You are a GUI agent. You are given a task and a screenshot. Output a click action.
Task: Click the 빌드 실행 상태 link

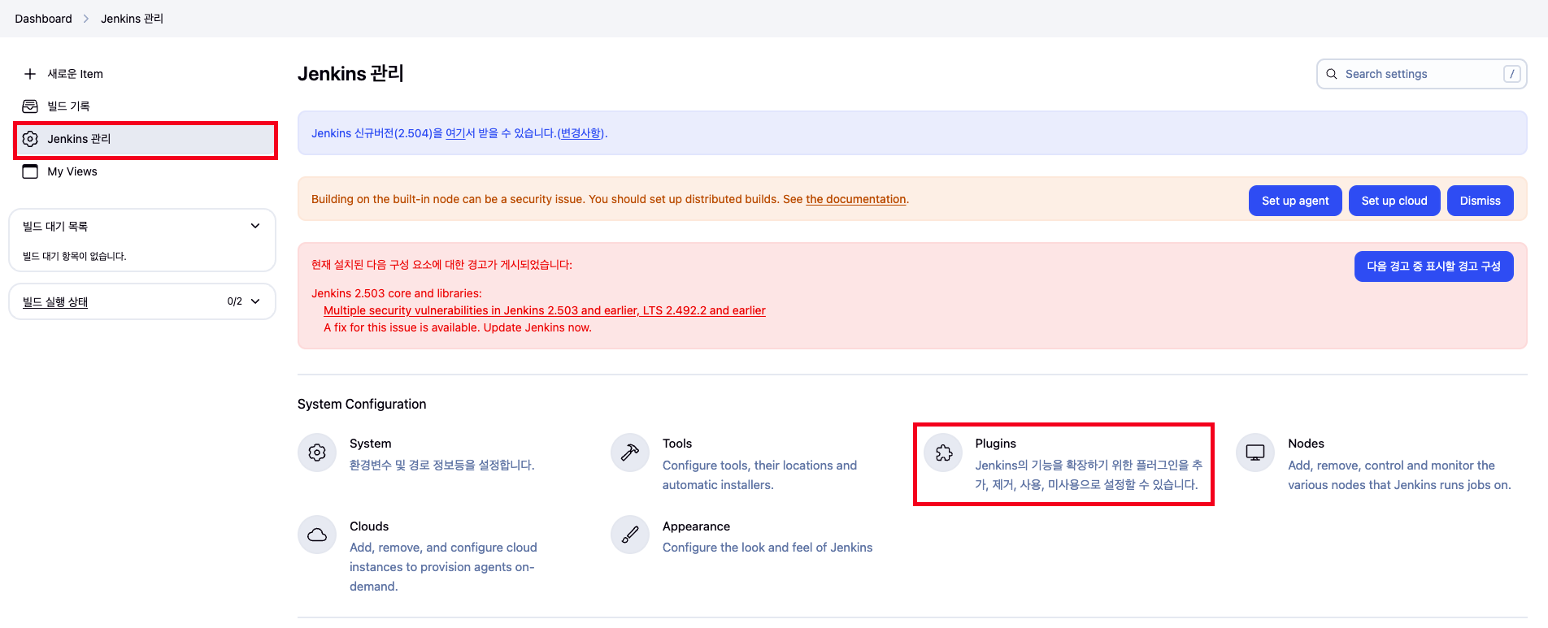(55, 301)
